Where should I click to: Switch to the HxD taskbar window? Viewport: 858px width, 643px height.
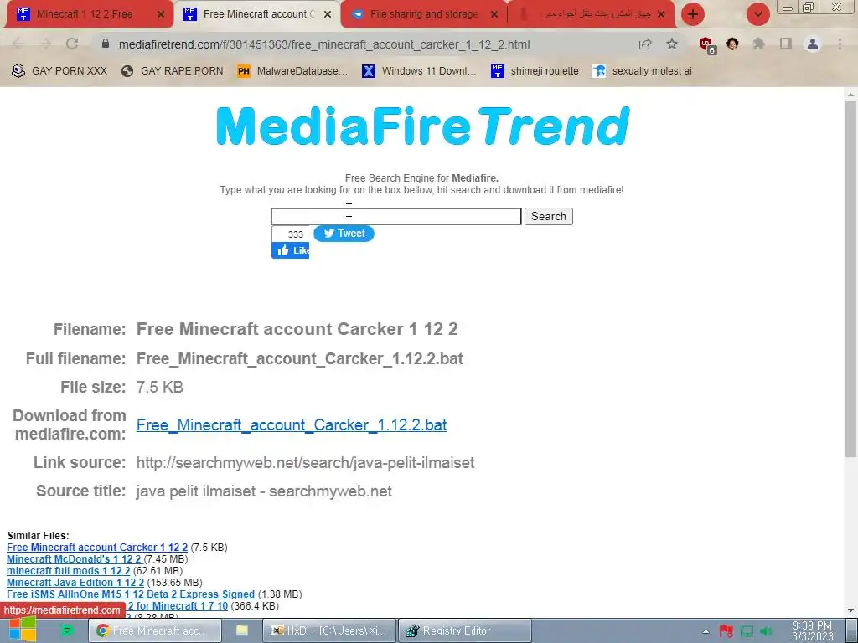click(328, 630)
